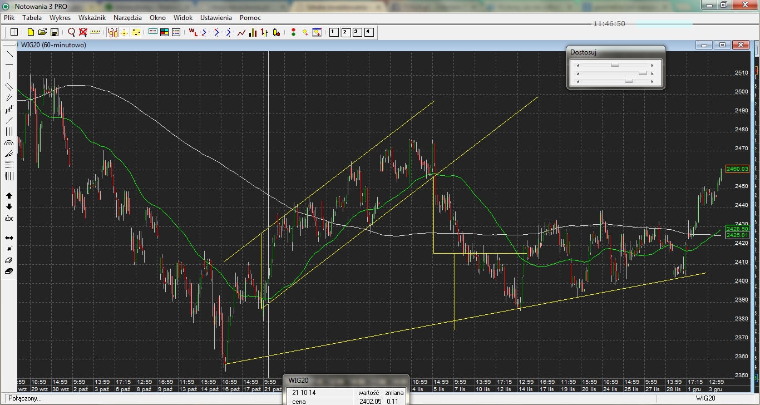Click the bar chart icon in toolbar
760x405 pixels.
tap(253, 32)
